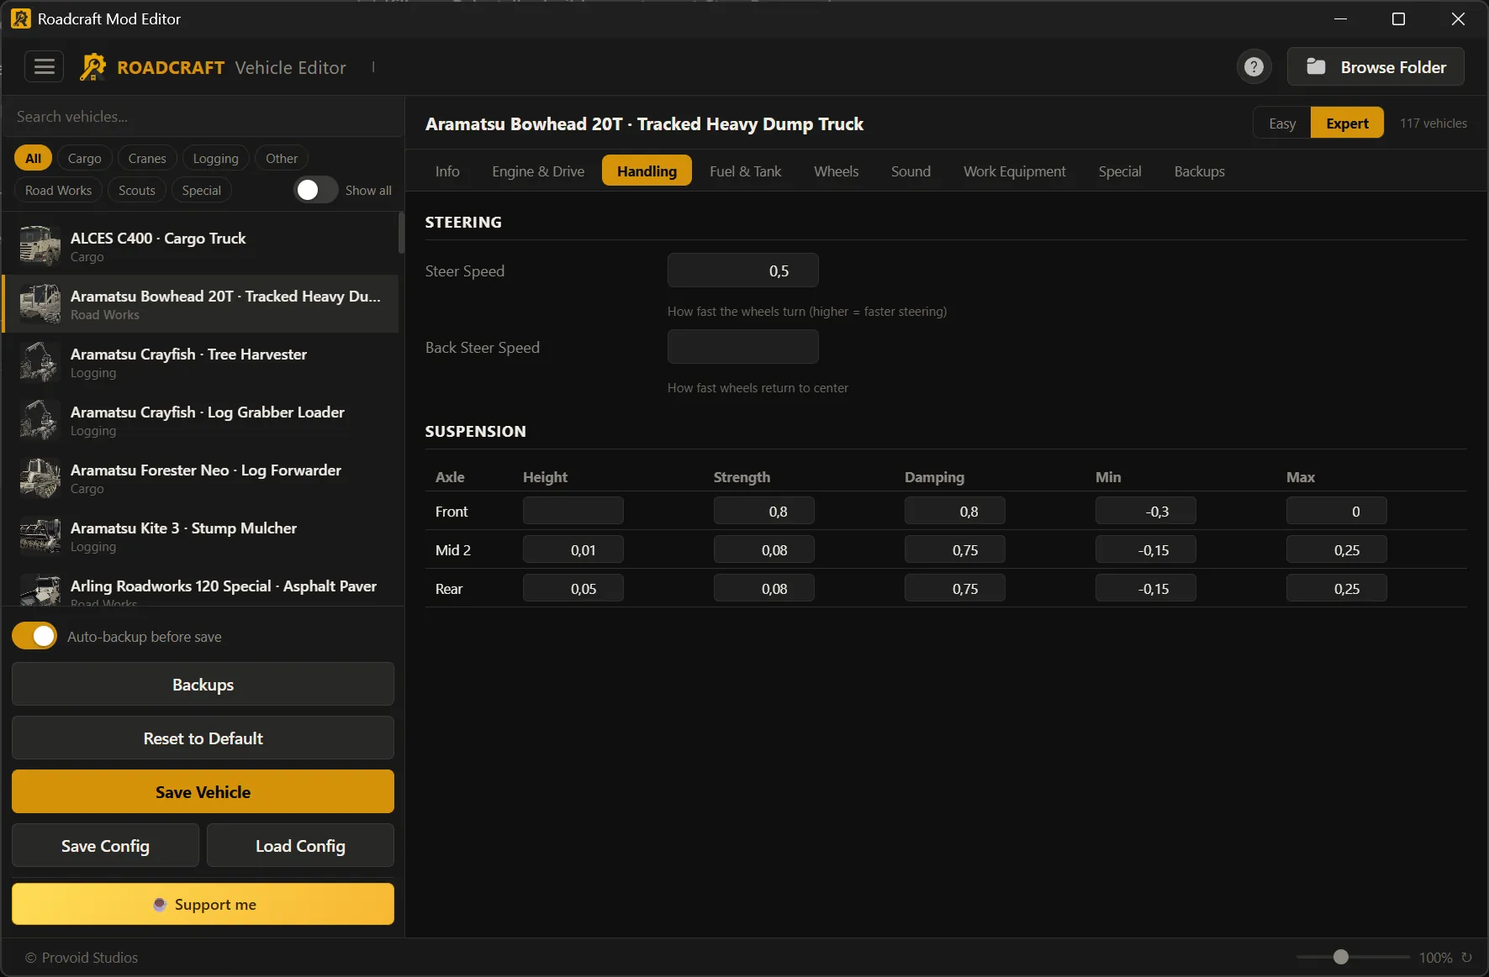
Task: Select the Handling tab
Action: pos(647,171)
